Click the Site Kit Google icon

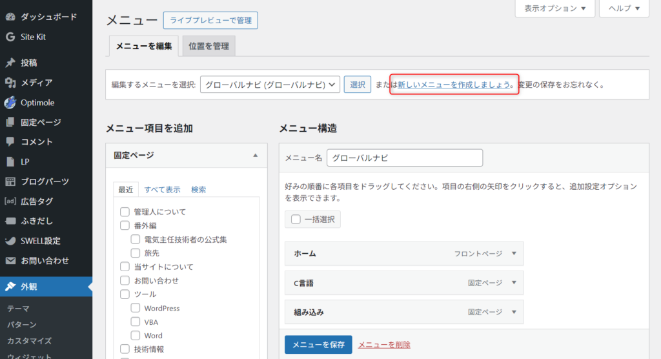click(x=10, y=37)
